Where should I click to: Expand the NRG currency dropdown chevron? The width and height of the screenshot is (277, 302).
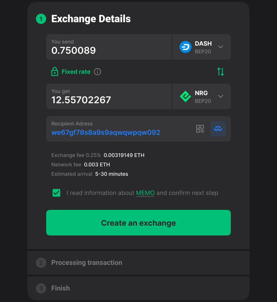coord(221,96)
